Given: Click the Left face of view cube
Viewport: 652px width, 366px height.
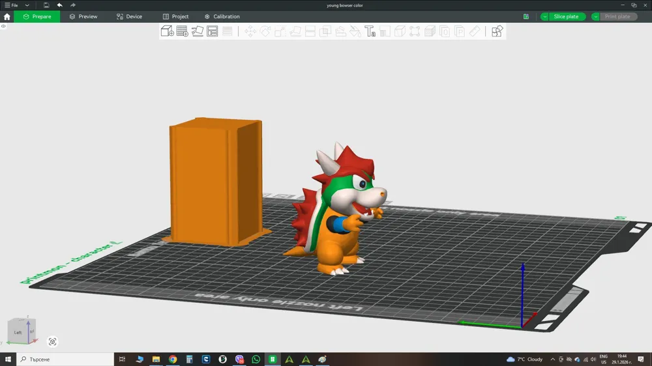Looking at the screenshot, I should pyautogui.click(x=18, y=332).
